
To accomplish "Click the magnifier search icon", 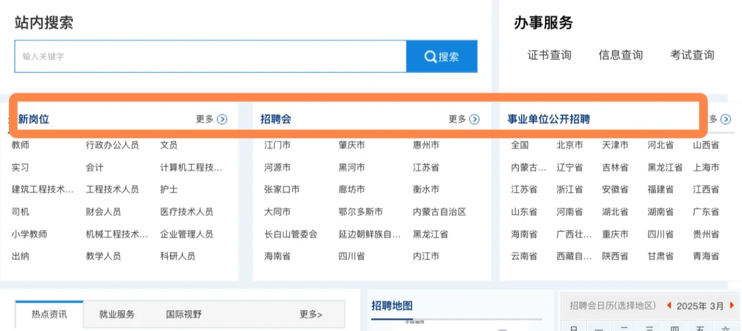I will coord(430,56).
